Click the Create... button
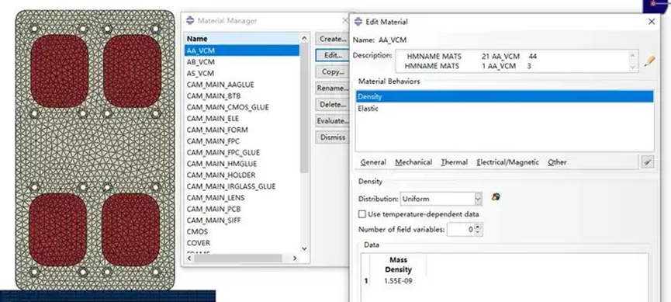671x302 pixels. [332, 39]
